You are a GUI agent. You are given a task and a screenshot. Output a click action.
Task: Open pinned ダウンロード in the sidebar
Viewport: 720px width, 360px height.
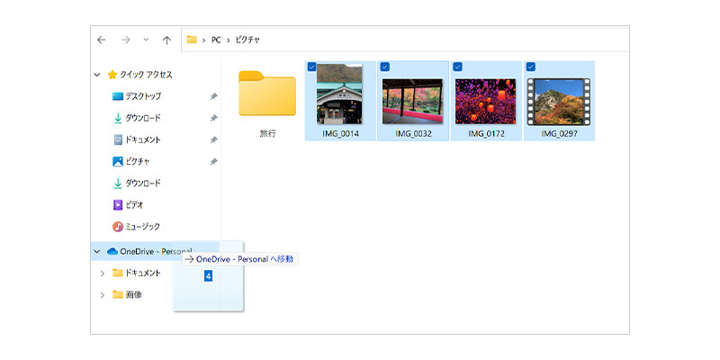point(143,118)
